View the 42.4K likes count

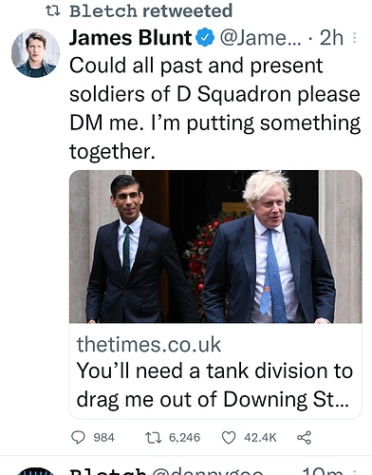(x=260, y=438)
